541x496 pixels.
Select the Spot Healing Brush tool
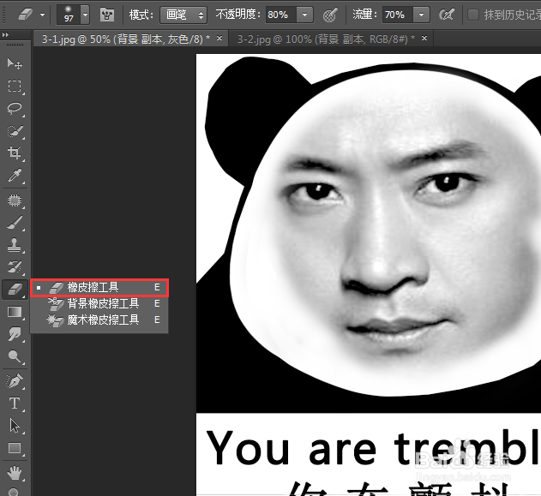pos(15,200)
